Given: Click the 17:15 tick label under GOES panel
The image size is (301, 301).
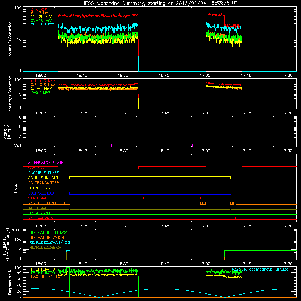Looking at the screenshot, I should click(246, 151).
